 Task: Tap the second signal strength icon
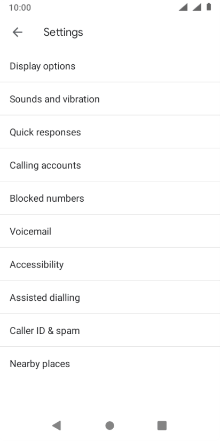point(197,7)
